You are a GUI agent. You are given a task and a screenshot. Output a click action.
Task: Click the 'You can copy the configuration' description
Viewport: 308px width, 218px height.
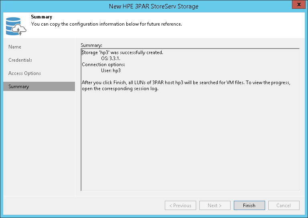coord(106,24)
